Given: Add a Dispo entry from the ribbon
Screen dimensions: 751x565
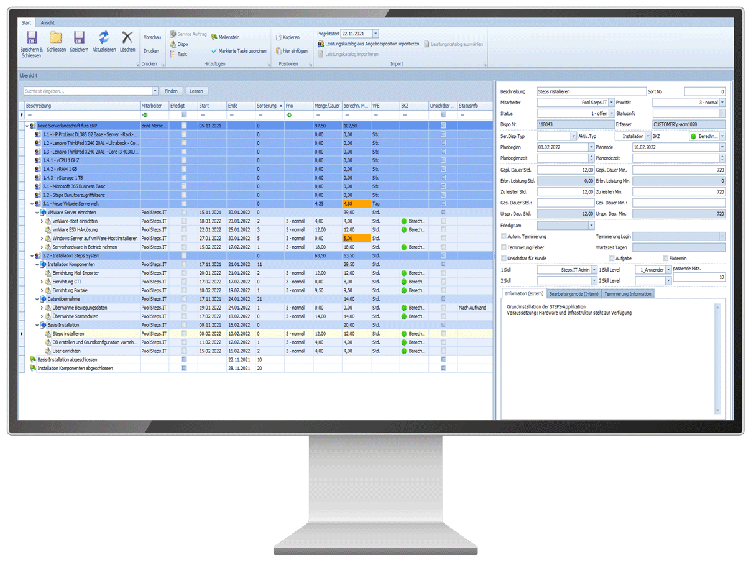Looking at the screenshot, I should 173,45.
